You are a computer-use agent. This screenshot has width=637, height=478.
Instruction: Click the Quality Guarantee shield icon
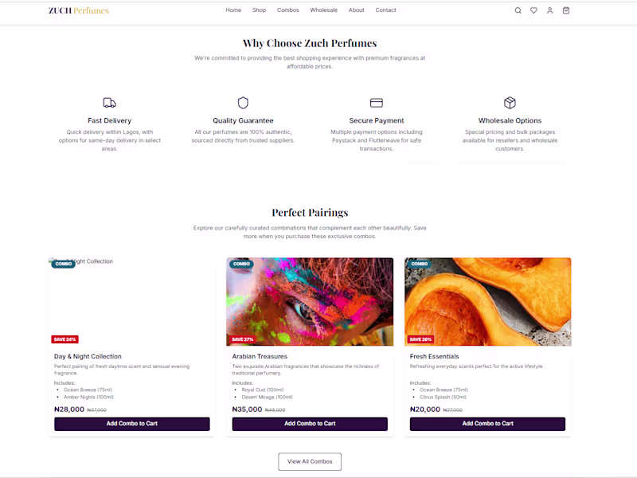point(243,103)
